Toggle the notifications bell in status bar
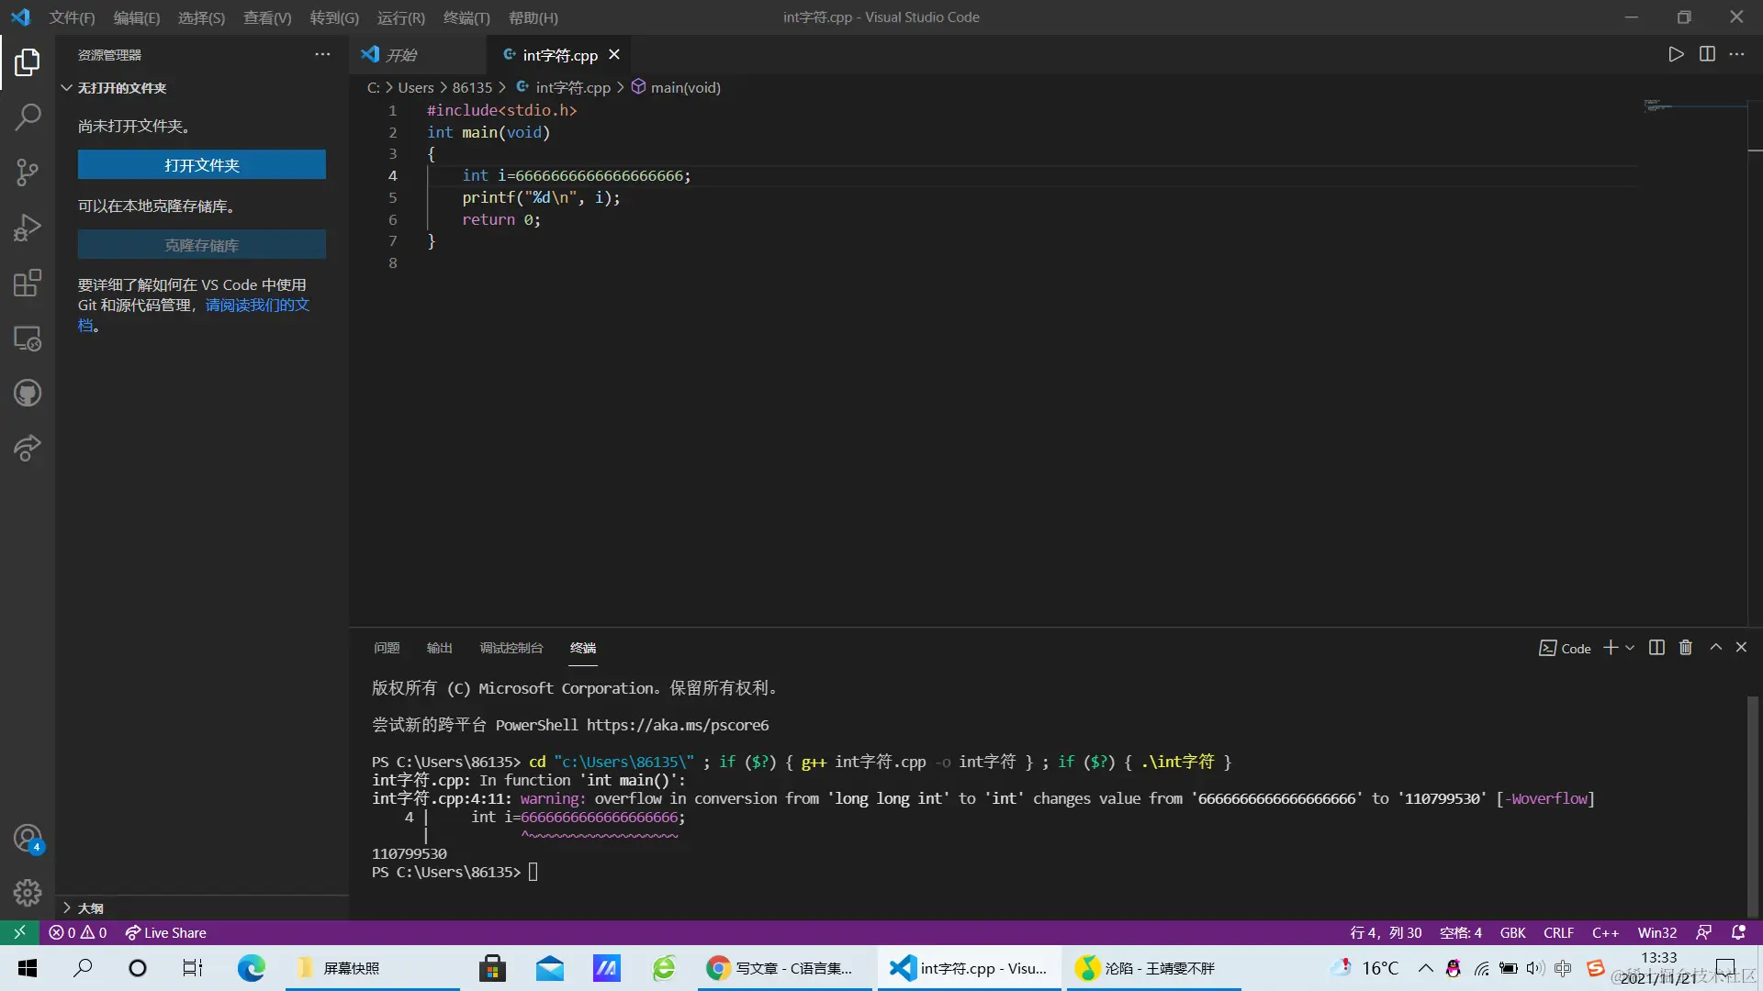This screenshot has width=1763, height=991. coord(1738,932)
